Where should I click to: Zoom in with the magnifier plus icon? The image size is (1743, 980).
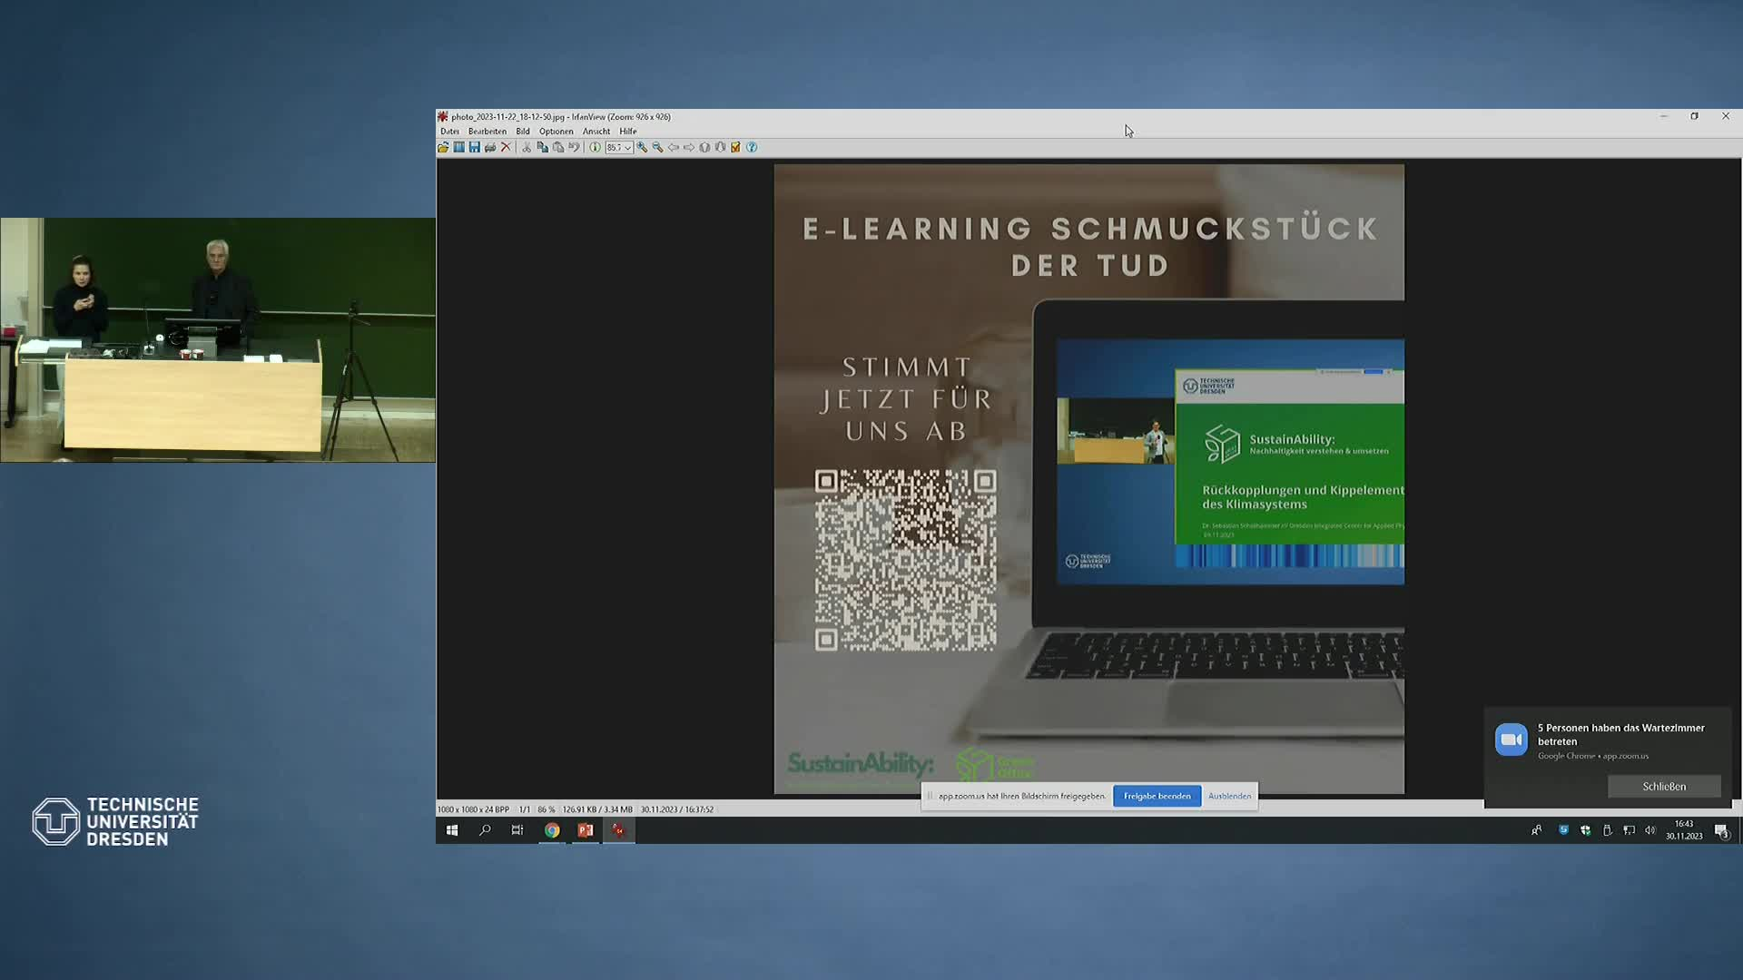[x=642, y=147]
